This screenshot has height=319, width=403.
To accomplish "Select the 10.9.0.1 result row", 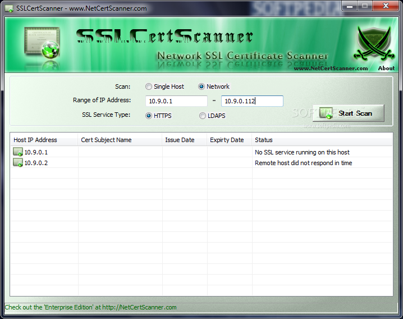I will pyautogui.click(x=201, y=152).
